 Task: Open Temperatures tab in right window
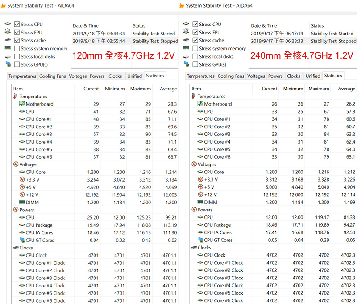200,76
